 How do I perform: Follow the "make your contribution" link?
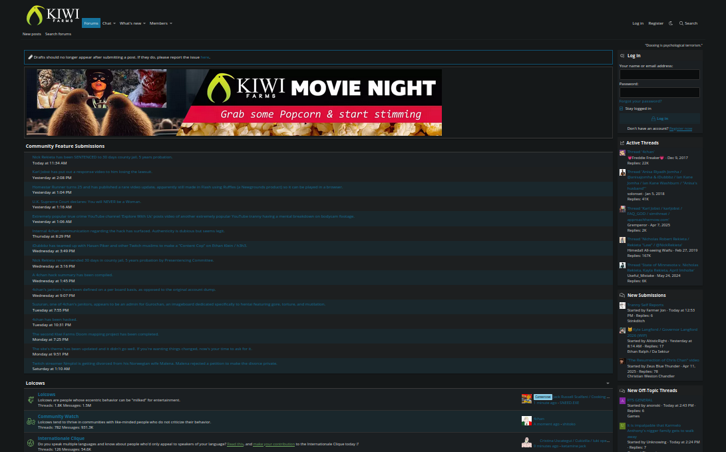tap(273, 444)
